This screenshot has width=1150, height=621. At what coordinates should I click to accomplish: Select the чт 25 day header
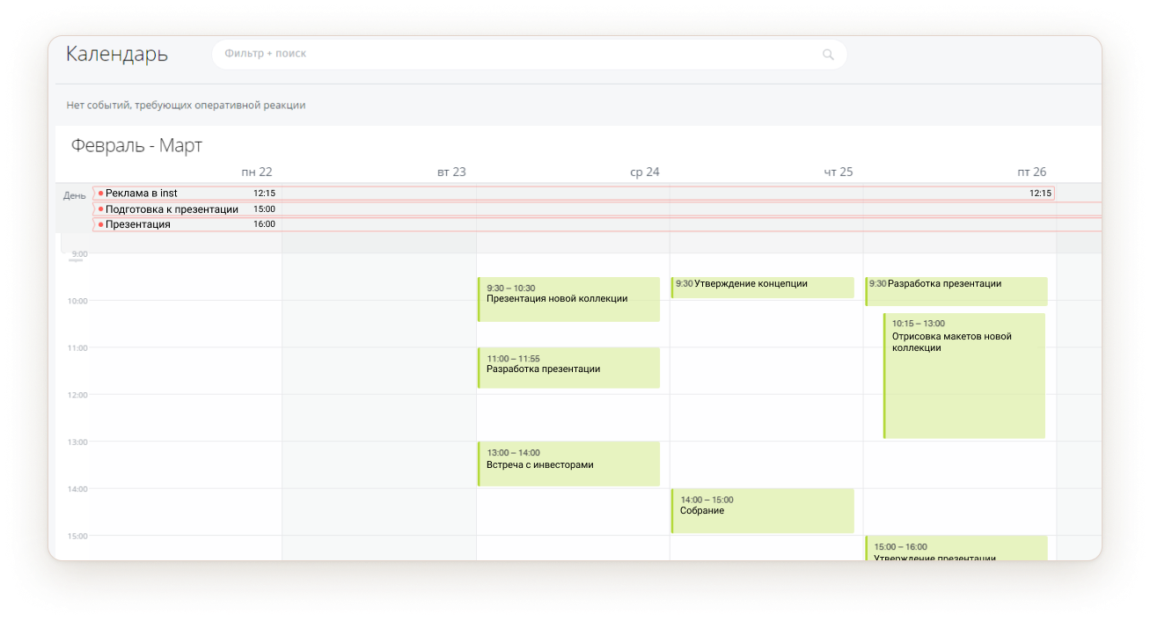point(839,172)
